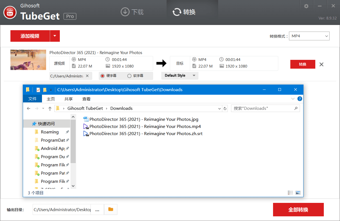340x221 pixels.
Task: Switch Explorer to large thumbnail view icon
Action: coord(298,192)
